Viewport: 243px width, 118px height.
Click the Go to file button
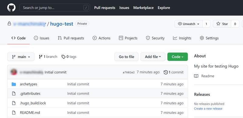tap(126, 57)
